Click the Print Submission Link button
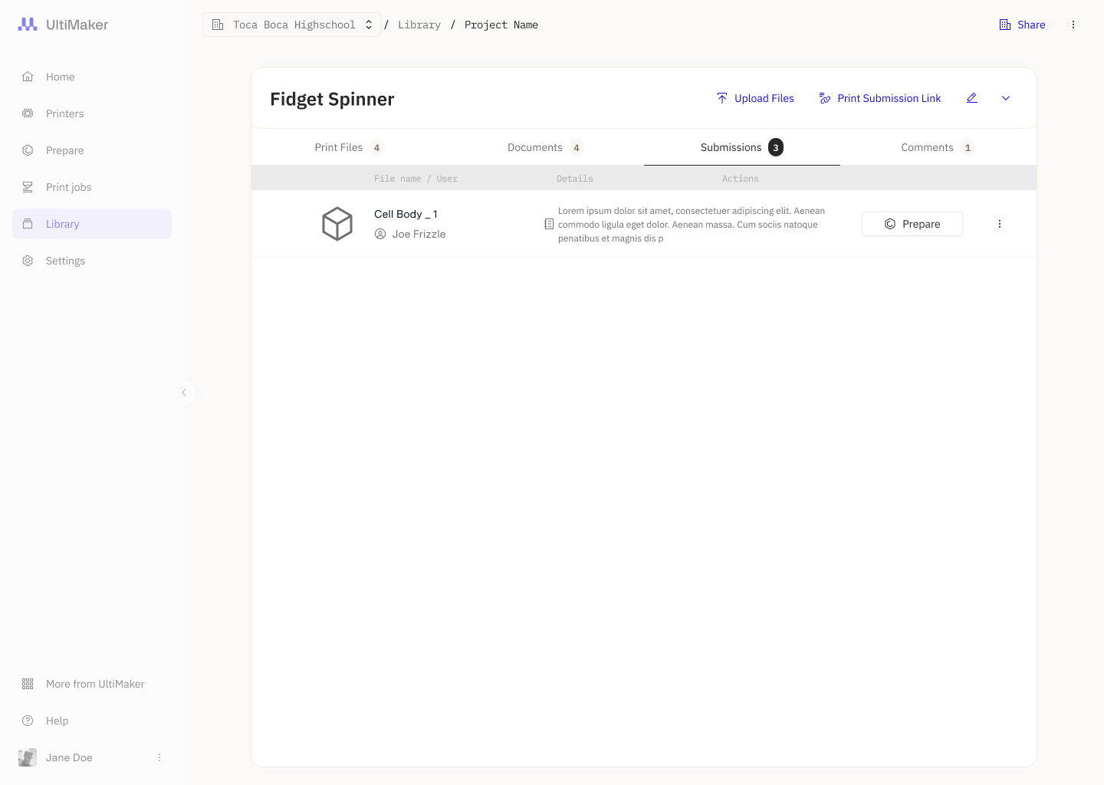This screenshot has width=1104, height=785. [880, 98]
